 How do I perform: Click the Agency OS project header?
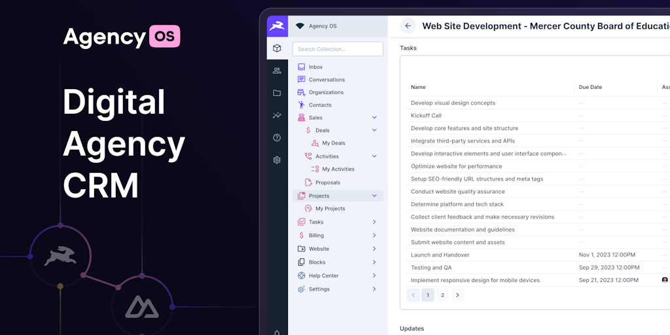[338, 26]
